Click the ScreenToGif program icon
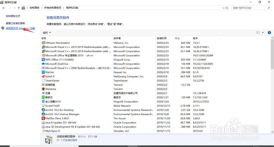This screenshot has width=274, height=147. 43,106
